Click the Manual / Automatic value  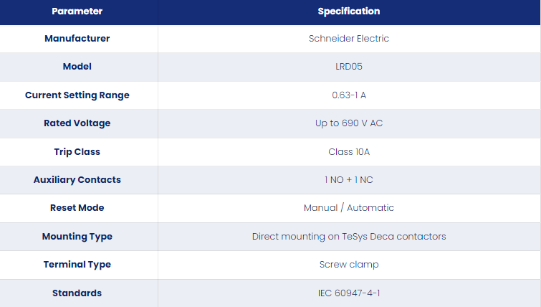pos(349,208)
